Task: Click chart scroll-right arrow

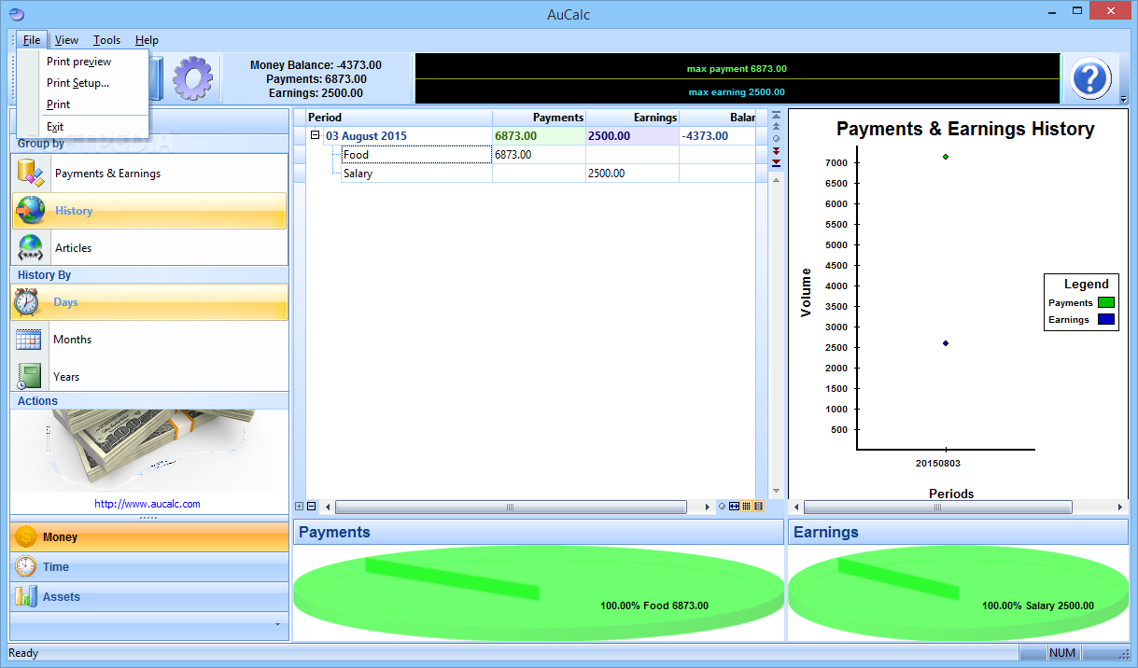Action: point(1121,507)
